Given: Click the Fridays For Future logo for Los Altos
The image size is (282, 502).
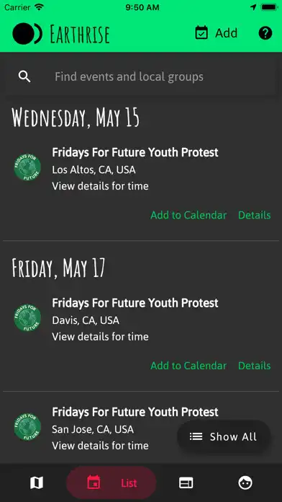Looking at the screenshot, I should point(27,167).
